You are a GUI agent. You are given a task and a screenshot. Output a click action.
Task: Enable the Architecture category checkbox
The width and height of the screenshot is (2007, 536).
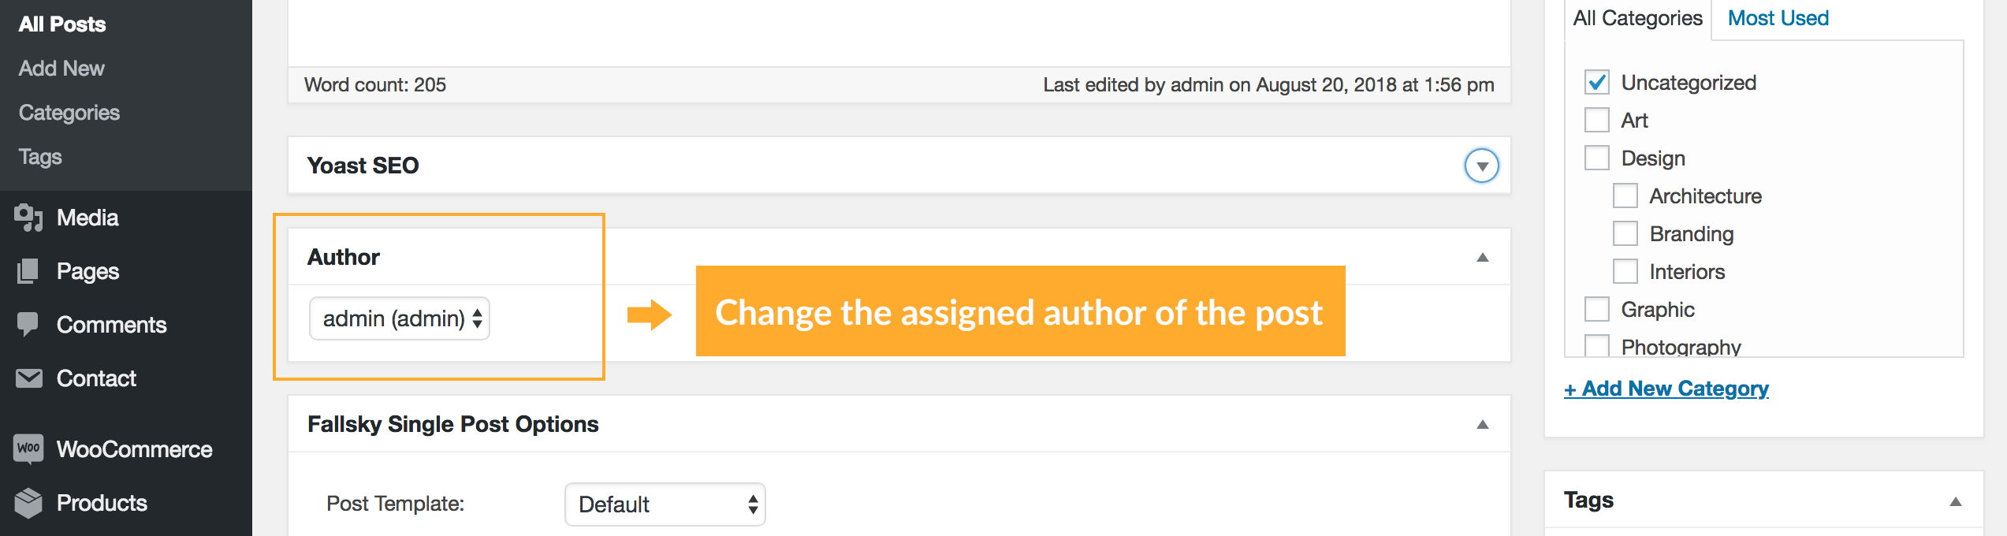(1625, 195)
